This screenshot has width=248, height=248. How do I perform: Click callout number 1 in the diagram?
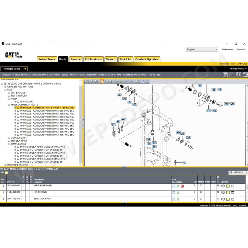click(185, 162)
